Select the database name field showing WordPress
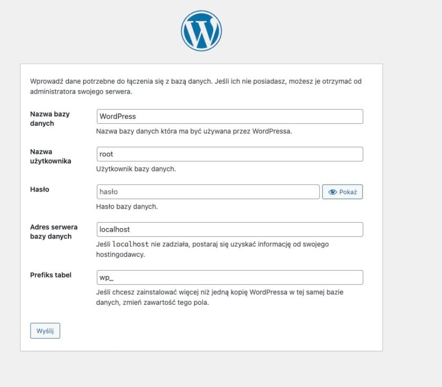 click(x=229, y=116)
